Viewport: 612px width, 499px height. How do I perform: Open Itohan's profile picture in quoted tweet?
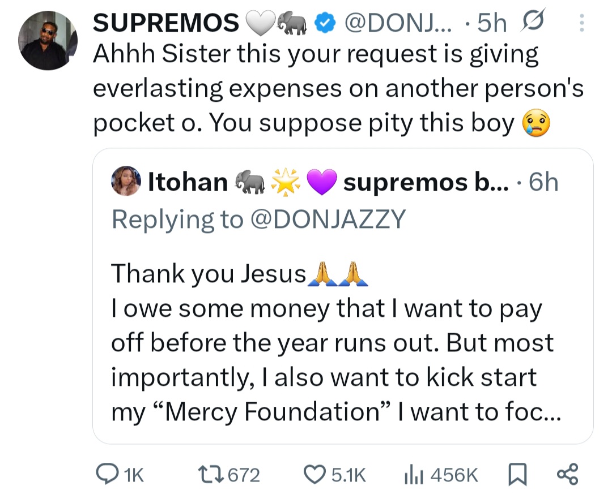click(x=126, y=182)
